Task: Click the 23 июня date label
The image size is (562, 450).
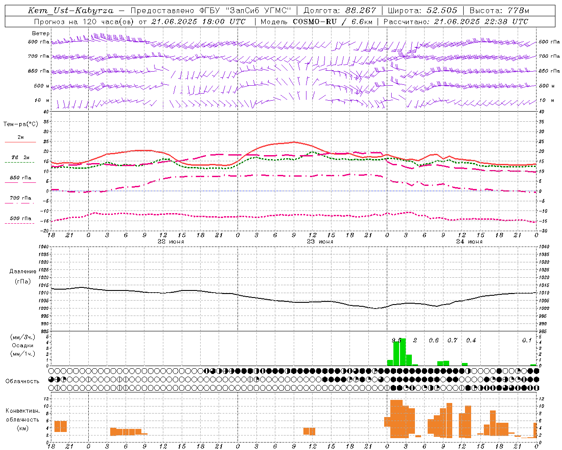Action: (320, 242)
